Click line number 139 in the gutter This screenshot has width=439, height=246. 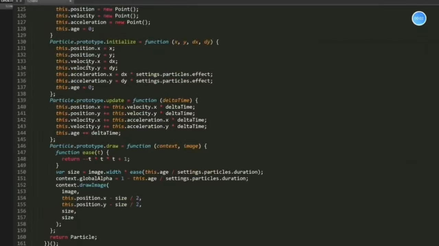pos(21,100)
